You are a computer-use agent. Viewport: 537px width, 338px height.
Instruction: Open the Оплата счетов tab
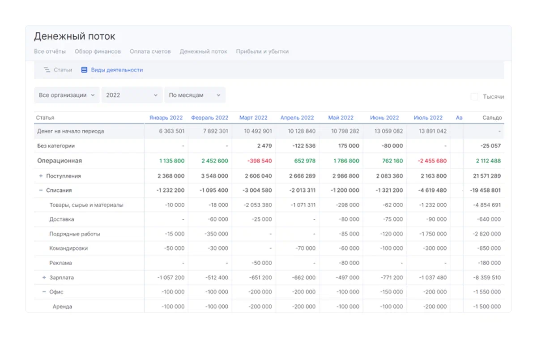(150, 51)
